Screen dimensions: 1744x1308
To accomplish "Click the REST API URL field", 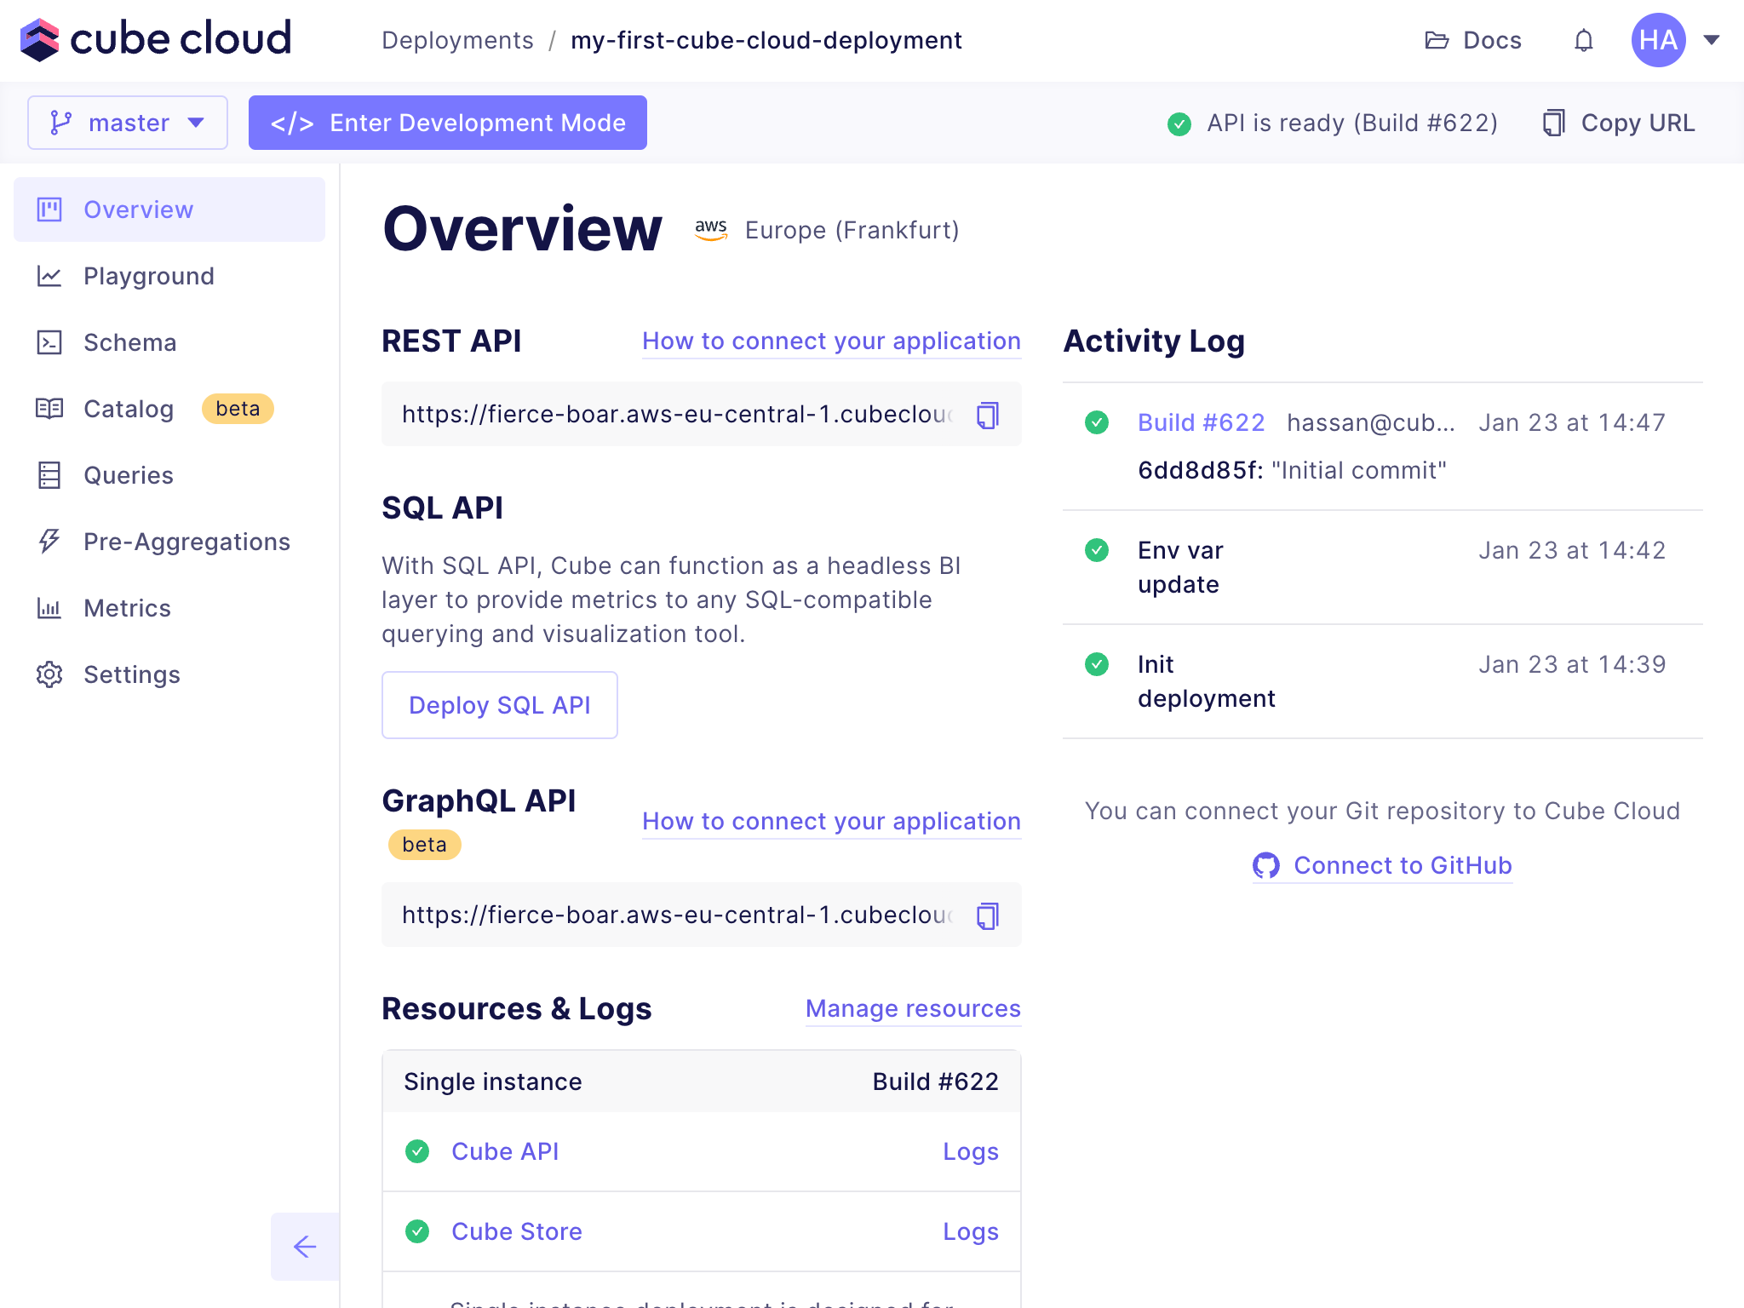I will point(702,414).
